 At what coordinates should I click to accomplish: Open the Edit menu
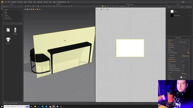[9, 2]
